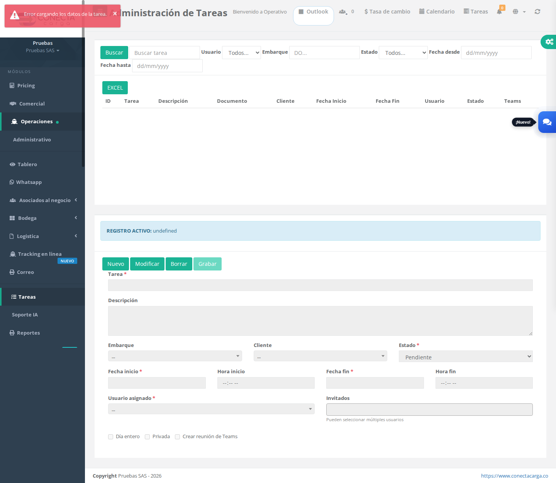This screenshot has height=483, width=556.
Task: Focus the Buscar tarea search field
Action: [x=164, y=53]
